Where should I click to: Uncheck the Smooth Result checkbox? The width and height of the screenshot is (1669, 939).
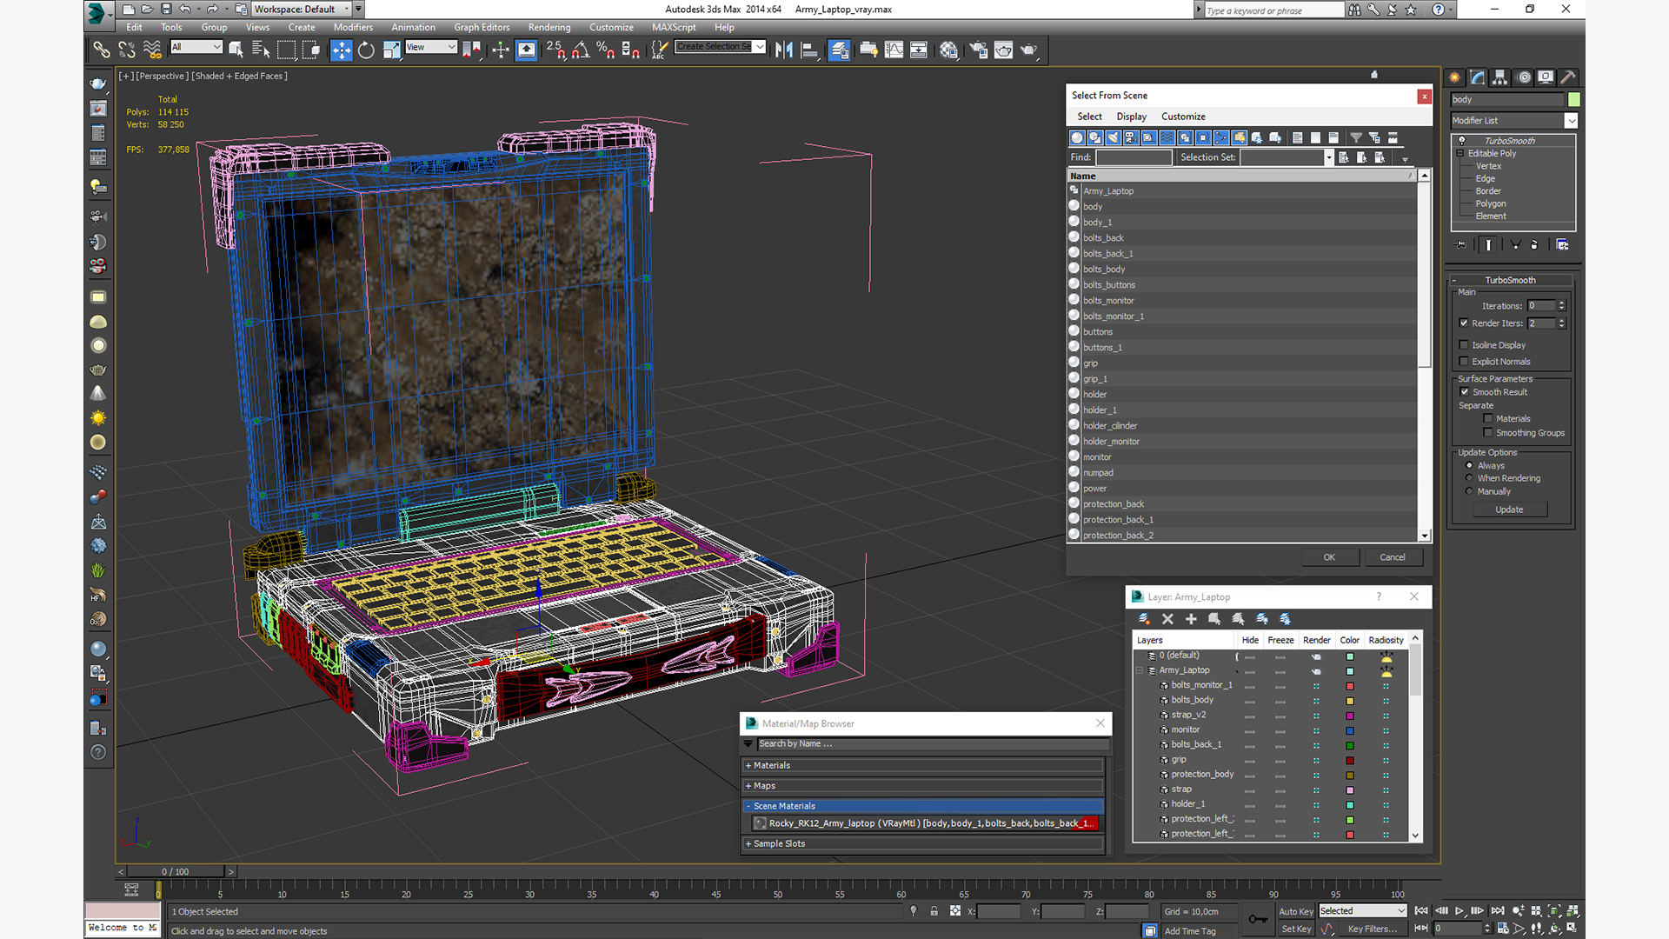point(1465,392)
